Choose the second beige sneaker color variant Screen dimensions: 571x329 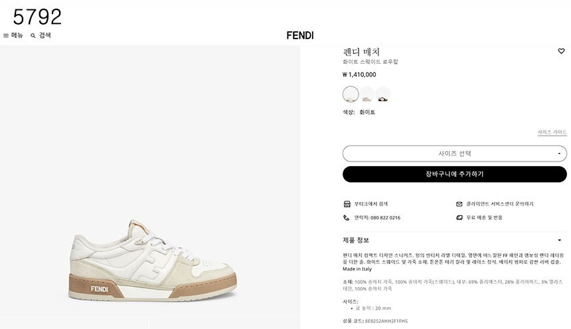coord(367,94)
